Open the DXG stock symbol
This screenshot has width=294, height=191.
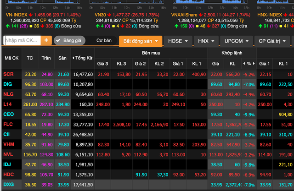click(9, 185)
